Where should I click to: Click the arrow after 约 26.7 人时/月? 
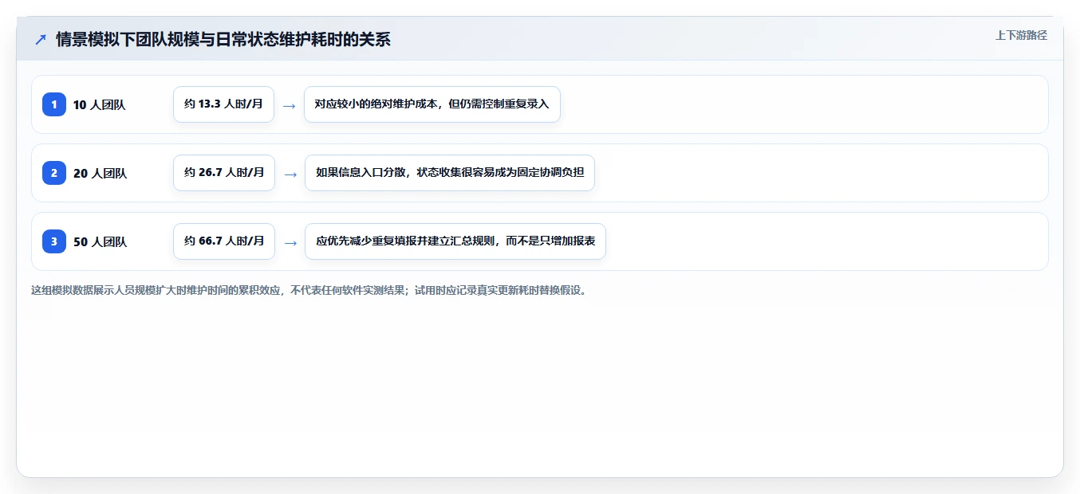290,174
